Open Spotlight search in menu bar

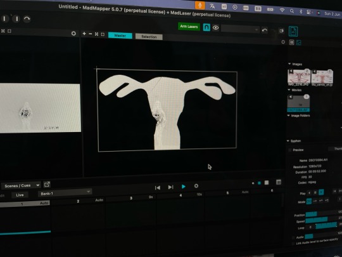(x=292, y=11)
